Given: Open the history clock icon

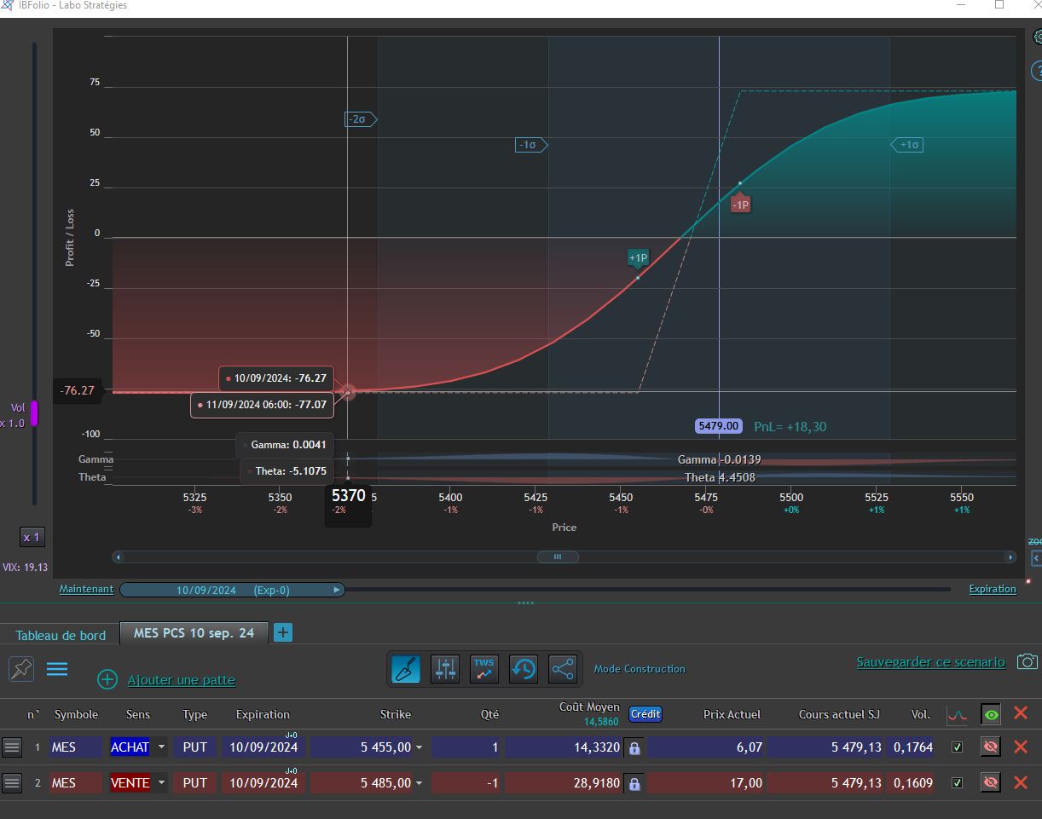Looking at the screenshot, I should (524, 669).
